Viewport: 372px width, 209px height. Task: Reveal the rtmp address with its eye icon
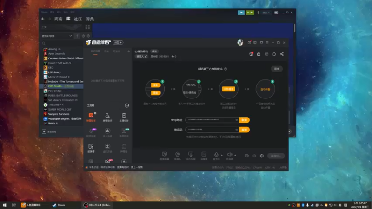point(237,120)
